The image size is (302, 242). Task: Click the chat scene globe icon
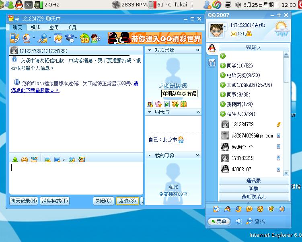point(72,160)
